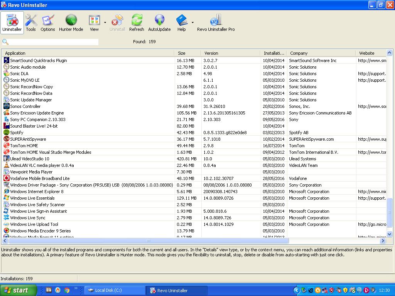Select the Sony Ericsson Update Engine icon
Viewport: 395px width, 296px height.
[6, 113]
